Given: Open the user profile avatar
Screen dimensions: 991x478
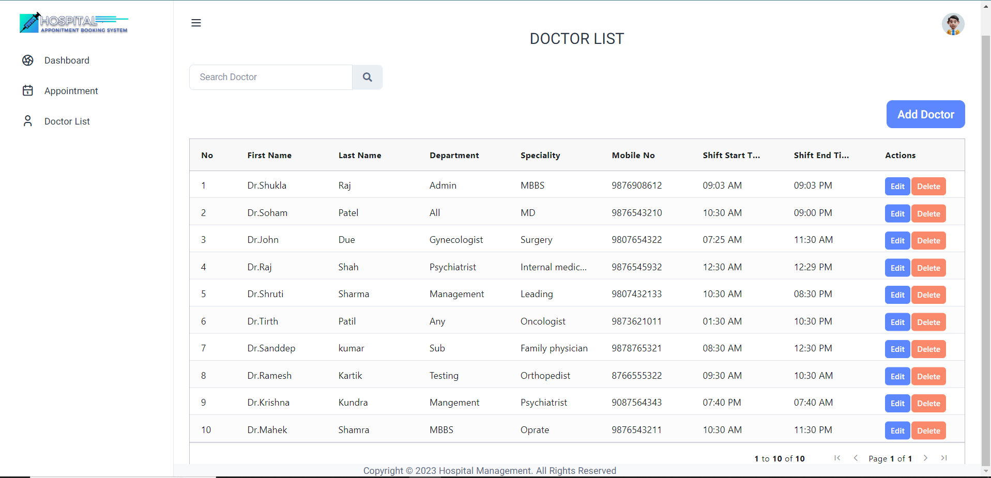Looking at the screenshot, I should pos(952,24).
